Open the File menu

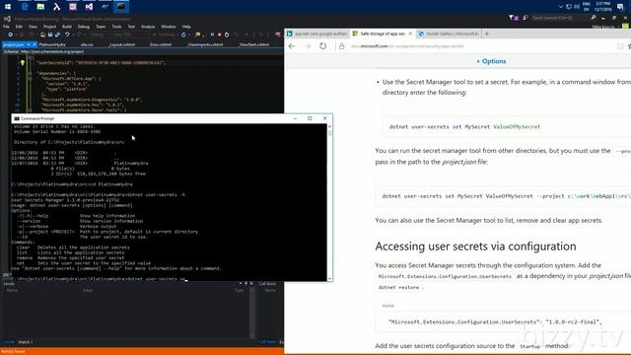[x=6, y=27]
